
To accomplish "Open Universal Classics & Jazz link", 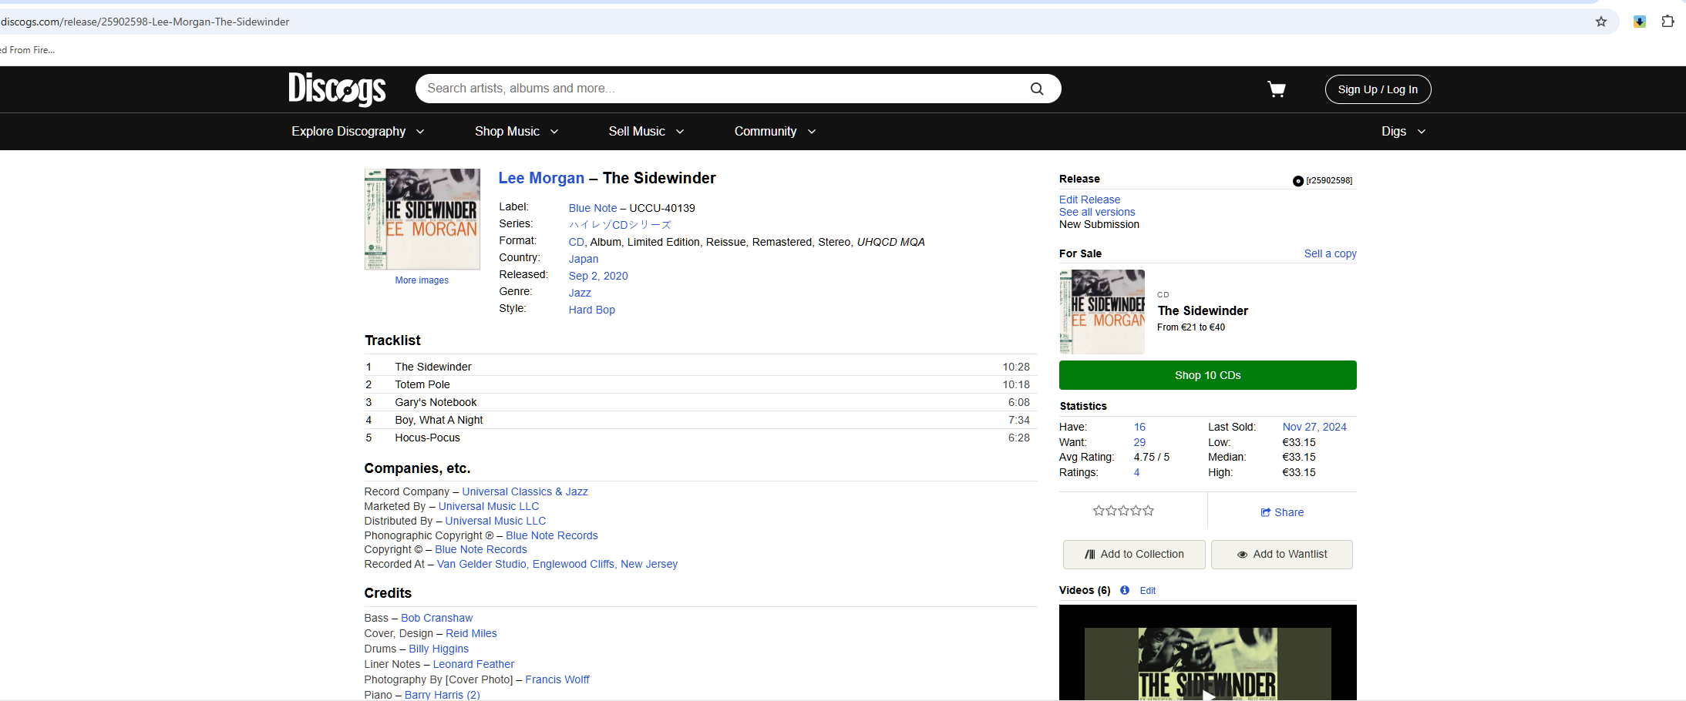I will point(525,491).
